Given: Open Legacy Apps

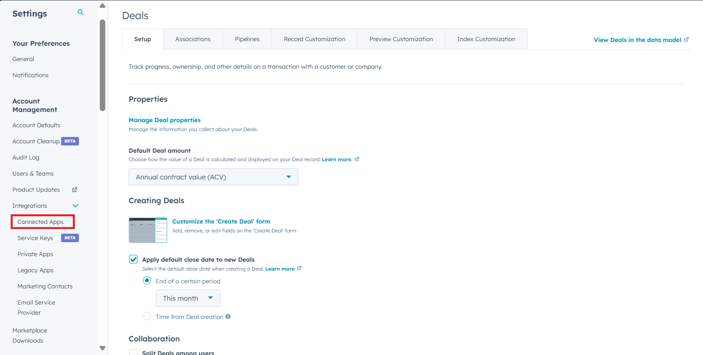Looking at the screenshot, I should (x=36, y=270).
